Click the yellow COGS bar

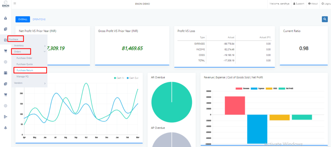tap(280, 118)
